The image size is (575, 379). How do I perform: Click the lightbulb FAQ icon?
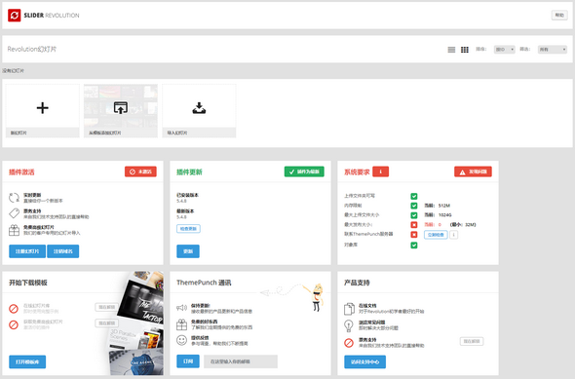coord(349,325)
